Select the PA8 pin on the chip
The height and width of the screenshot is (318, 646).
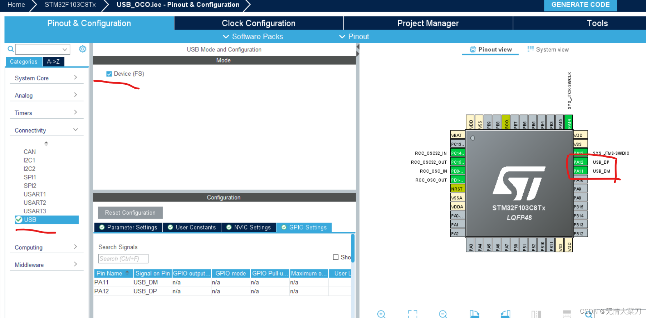(580, 198)
